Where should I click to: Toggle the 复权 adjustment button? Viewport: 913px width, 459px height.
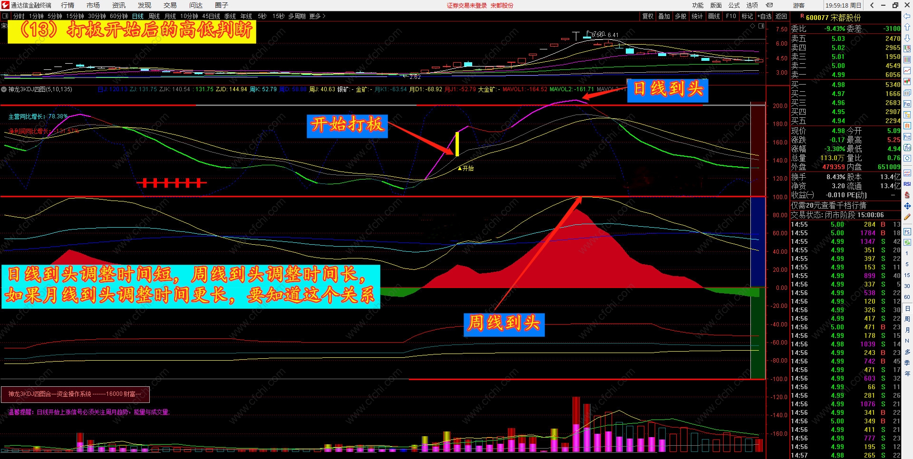tap(648, 16)
